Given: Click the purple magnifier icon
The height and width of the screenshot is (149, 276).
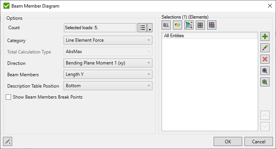Looking at the screenshot, I should pyautogui.click(x=265, y=71).
